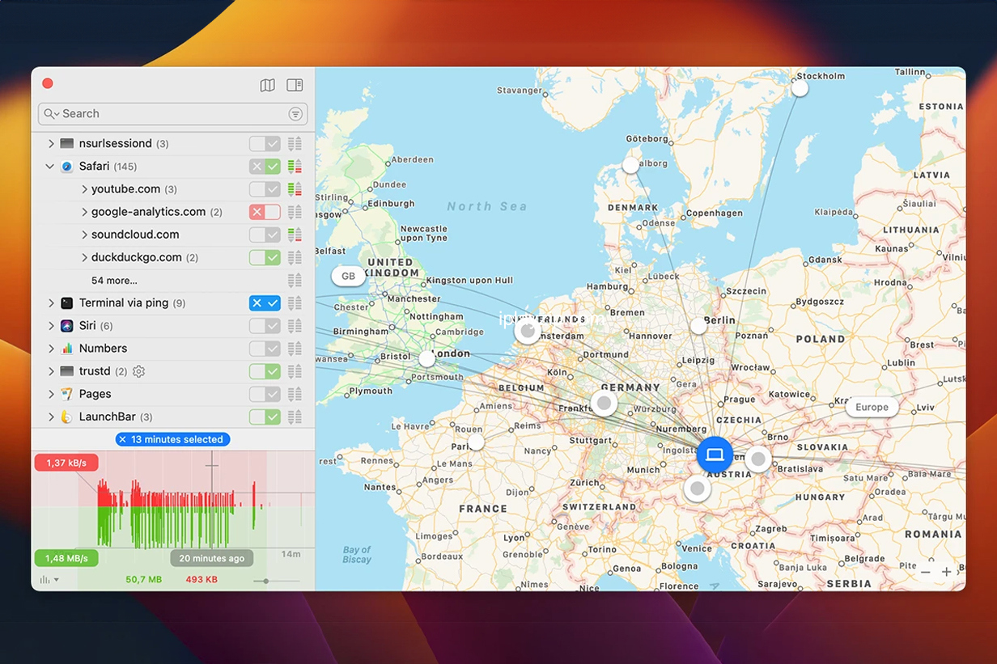Expand the duckduckgo.com domain row

[84, 257]
